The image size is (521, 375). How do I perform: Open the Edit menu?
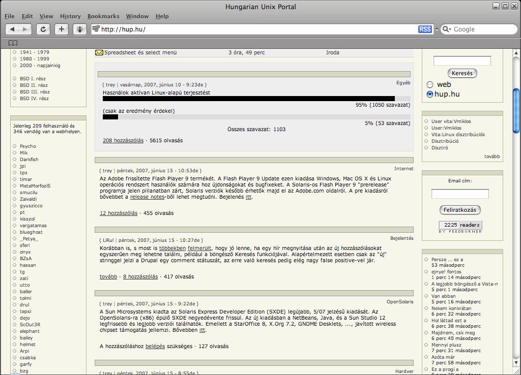(27, 16)
